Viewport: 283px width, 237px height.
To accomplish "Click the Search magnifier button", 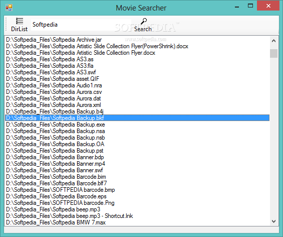I will tap(143, 25).
